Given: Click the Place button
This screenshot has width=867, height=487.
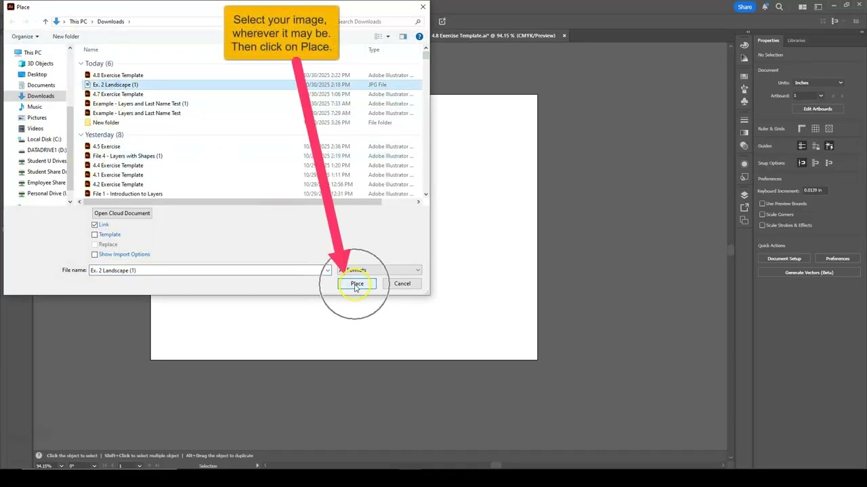Looking at the screenshot, I should (357, 283).
